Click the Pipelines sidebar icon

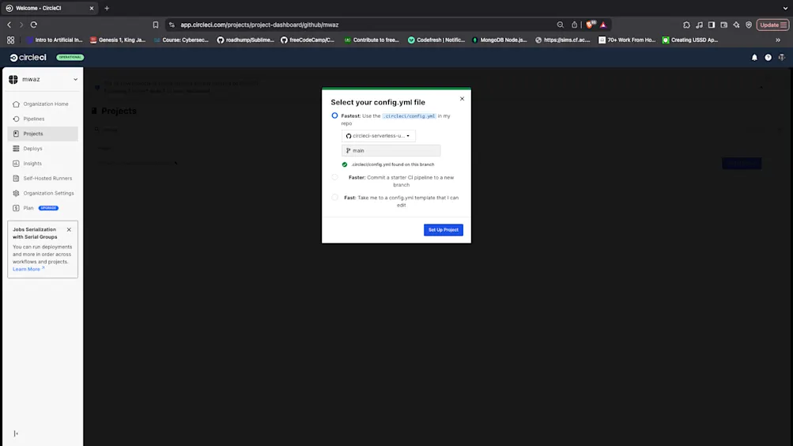(16, 119)
